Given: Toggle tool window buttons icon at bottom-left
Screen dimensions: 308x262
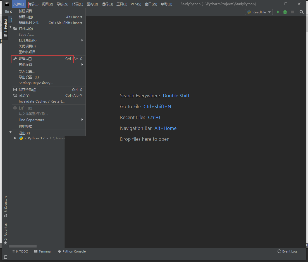Looking at the screenshot, I should point(6,257).
